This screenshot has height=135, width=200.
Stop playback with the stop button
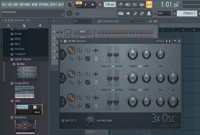click(x=93, y=5)
